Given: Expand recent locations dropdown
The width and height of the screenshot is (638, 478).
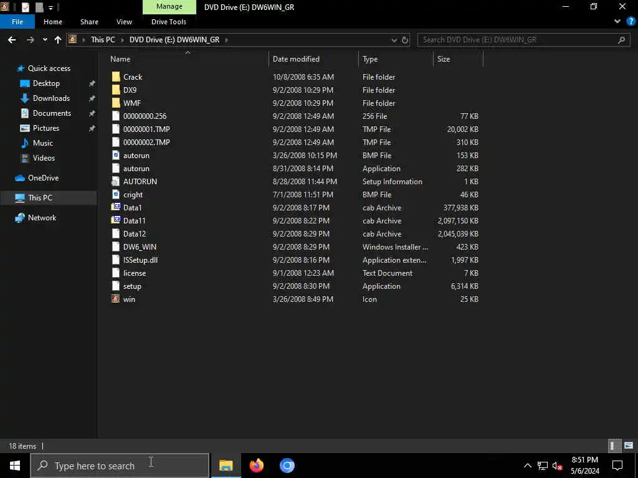Looking at the screenshot, I should (45, 40).
